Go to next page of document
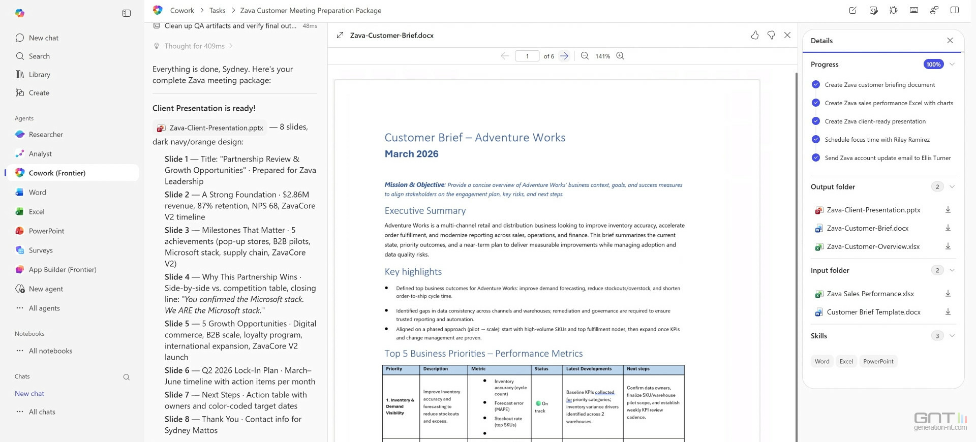Image resolution: width=976 pixels, height=442 pixels. (x=564, y=56)
